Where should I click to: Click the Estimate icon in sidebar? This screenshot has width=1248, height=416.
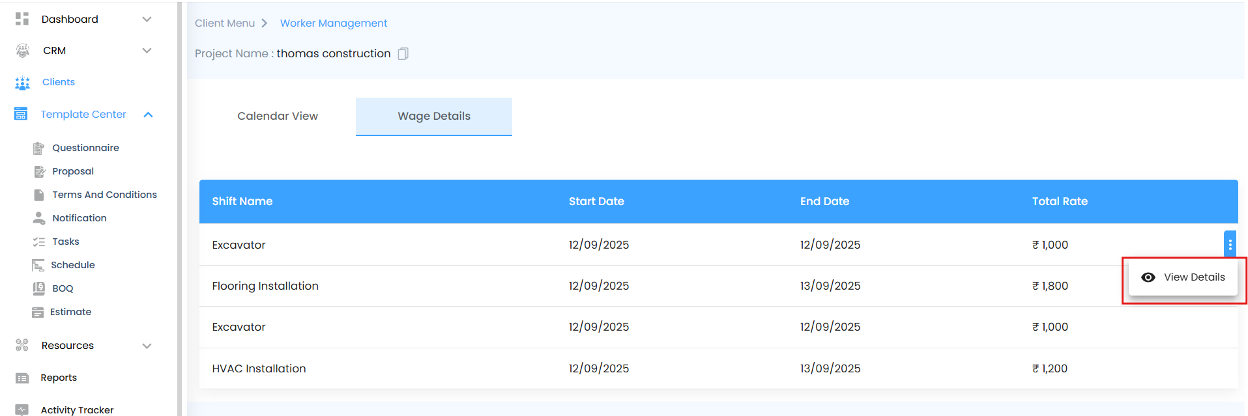(38, 312)
